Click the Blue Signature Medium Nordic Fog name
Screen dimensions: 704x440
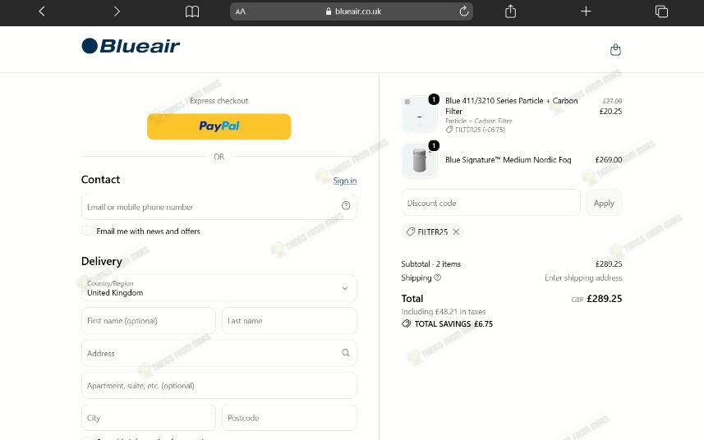click(x=508, y=160)
